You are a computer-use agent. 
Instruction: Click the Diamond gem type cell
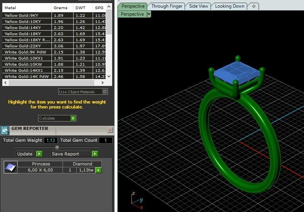(82, 164)
